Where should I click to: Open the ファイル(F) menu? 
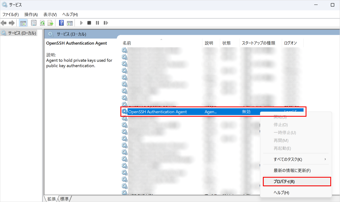point(11,15)
